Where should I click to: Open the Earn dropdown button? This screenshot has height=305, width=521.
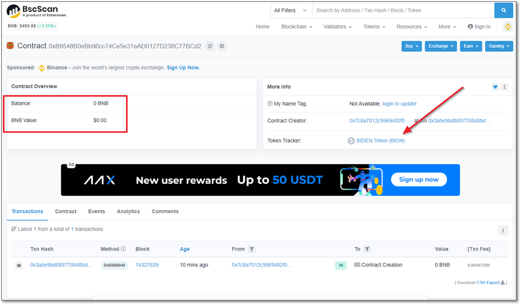[471, 46]
